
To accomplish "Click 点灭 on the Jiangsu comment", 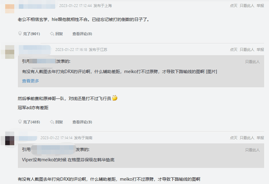I will coord(234,50).
